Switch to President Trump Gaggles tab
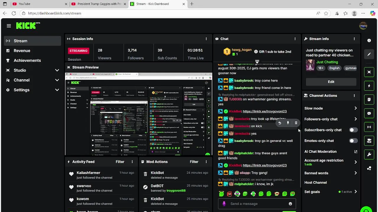378x212 pixels. click(99, 4)
